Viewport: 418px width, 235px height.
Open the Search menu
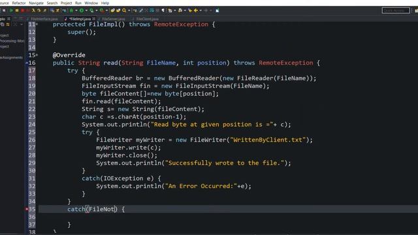52,3
